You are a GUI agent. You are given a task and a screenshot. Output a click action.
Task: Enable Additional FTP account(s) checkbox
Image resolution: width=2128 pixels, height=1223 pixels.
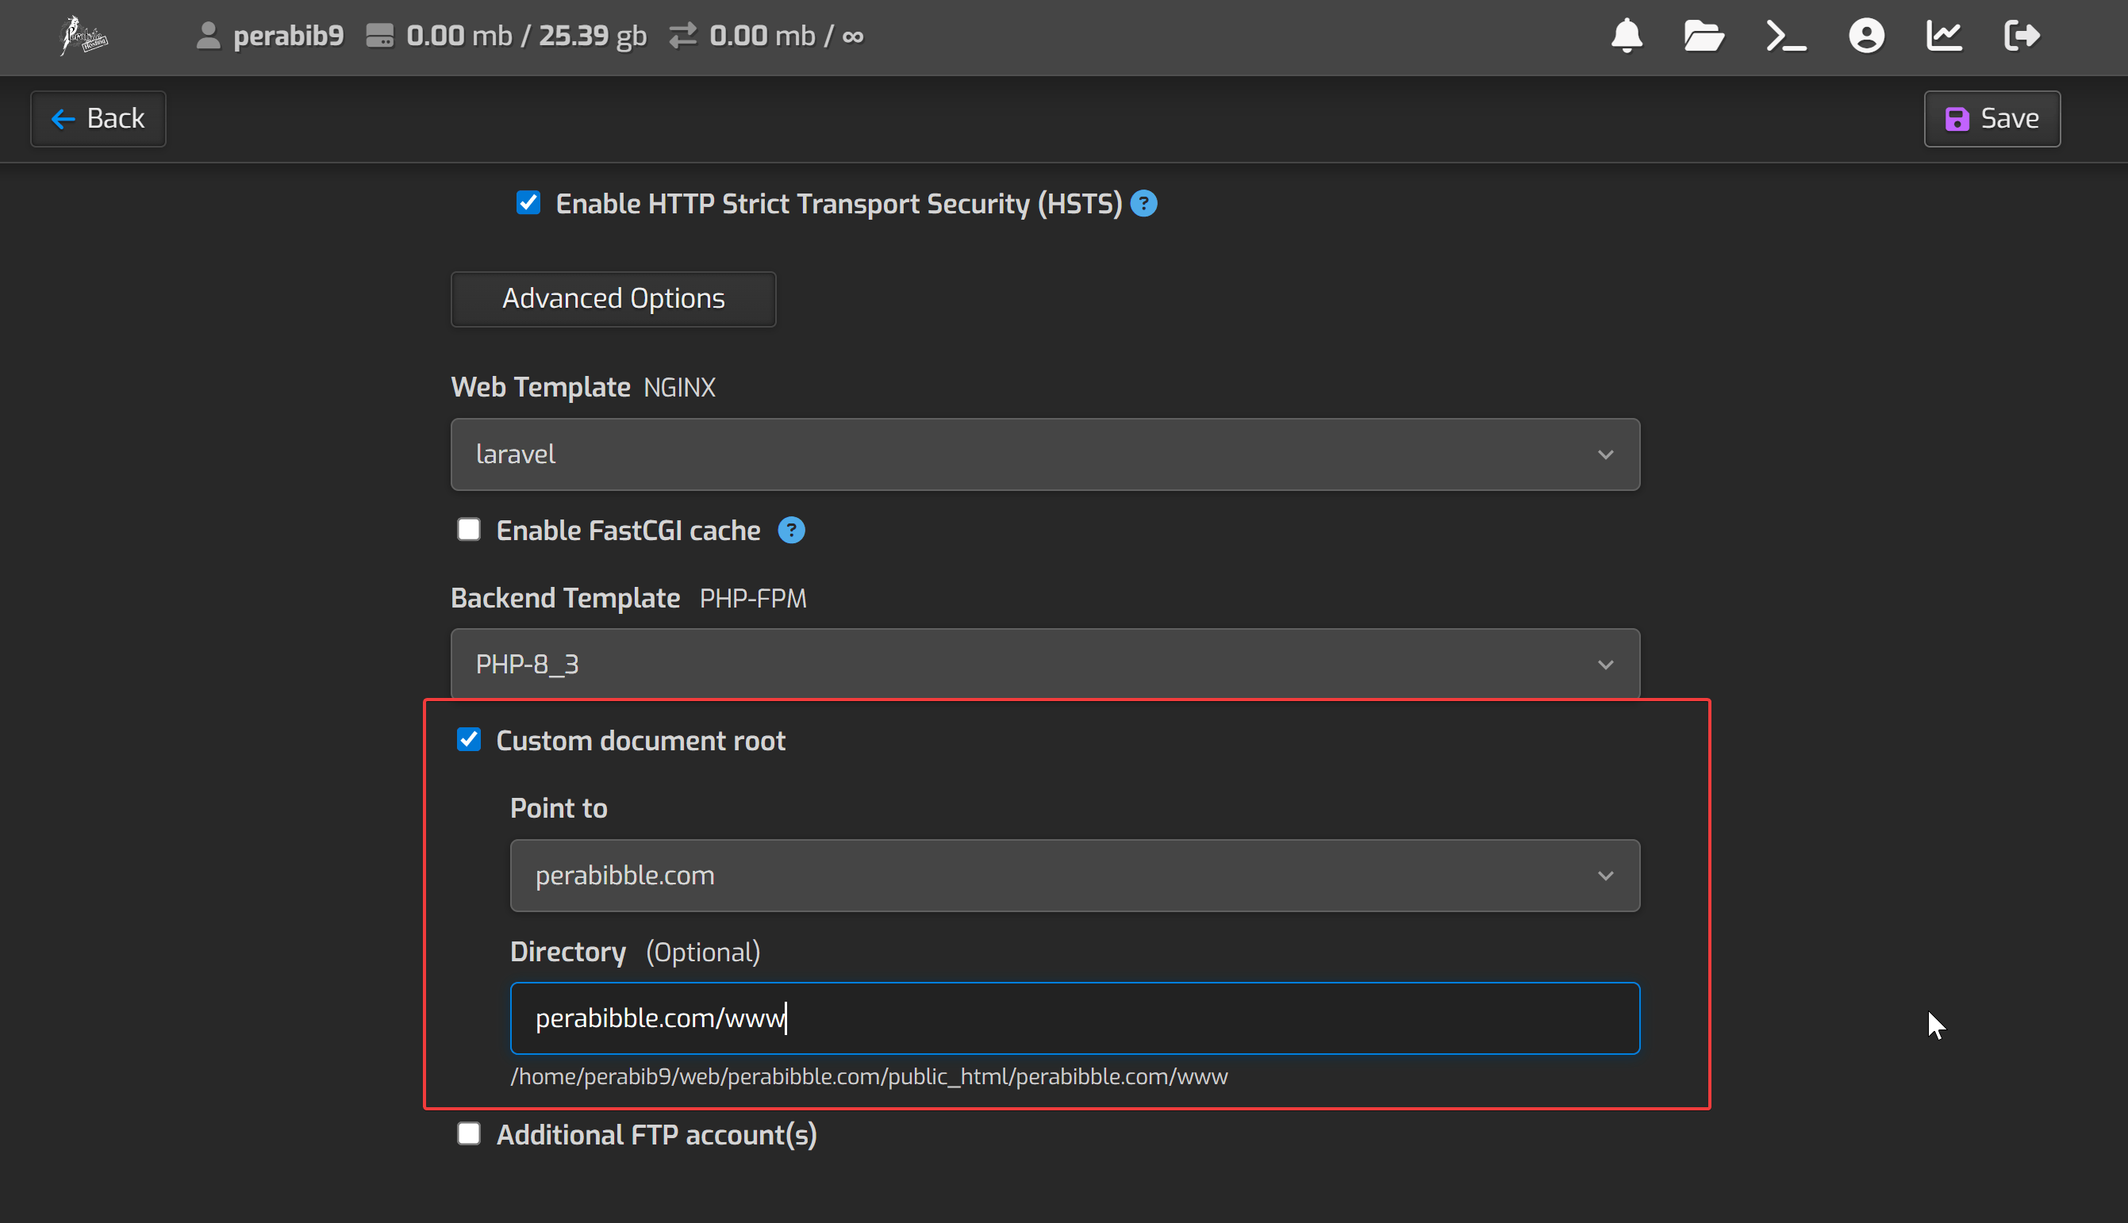click(x=469, y=1134)
